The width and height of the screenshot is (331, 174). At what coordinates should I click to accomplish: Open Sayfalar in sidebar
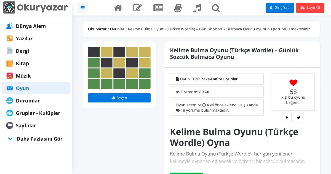[x=36, y=126]
